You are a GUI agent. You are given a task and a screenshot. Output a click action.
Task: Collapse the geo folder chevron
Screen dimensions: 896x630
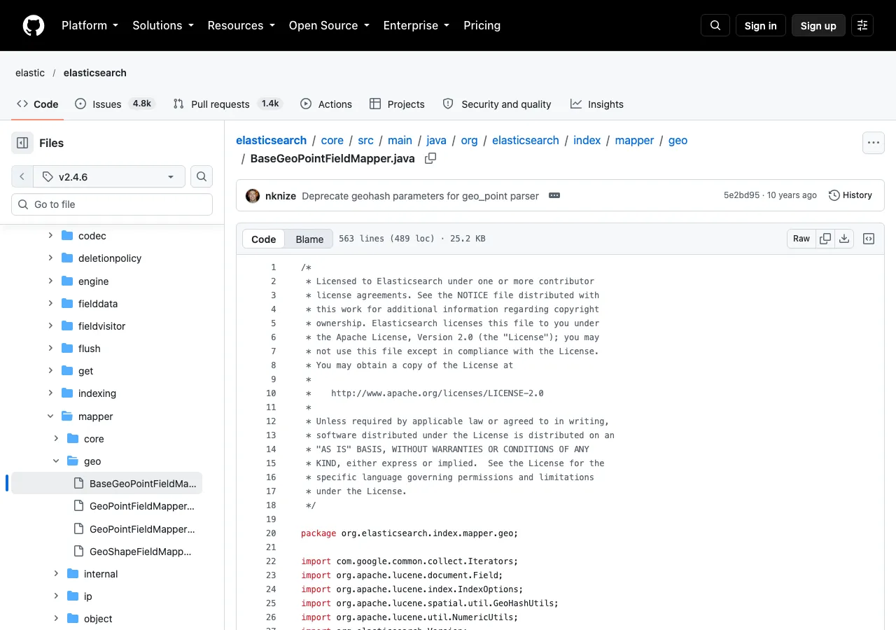pos(56,461)
